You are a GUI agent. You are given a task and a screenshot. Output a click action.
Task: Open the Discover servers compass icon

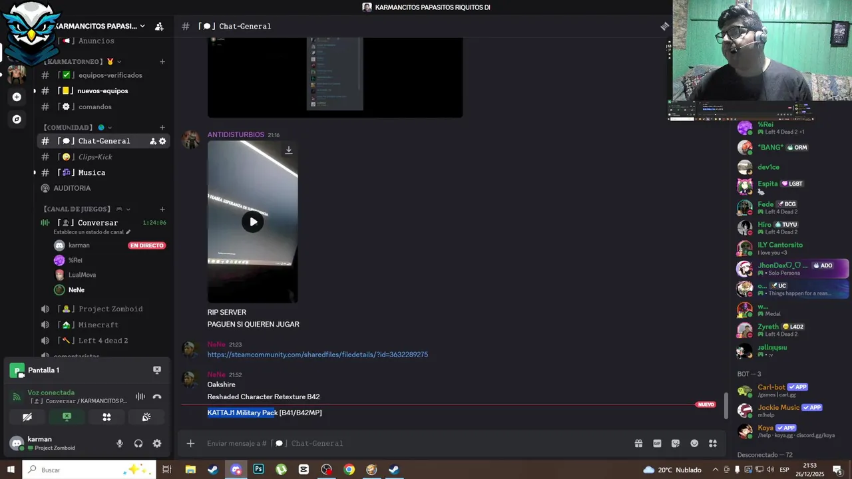point(17,119)
